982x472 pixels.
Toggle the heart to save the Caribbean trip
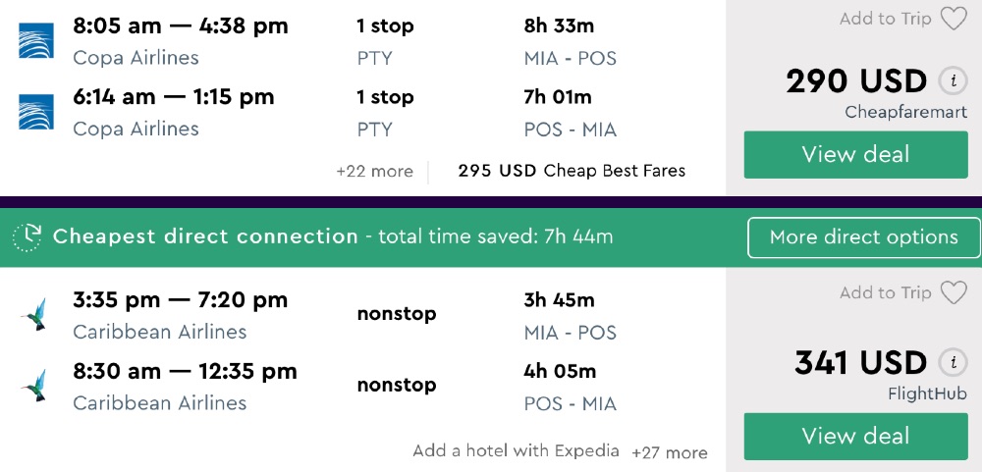coord(954,292)
